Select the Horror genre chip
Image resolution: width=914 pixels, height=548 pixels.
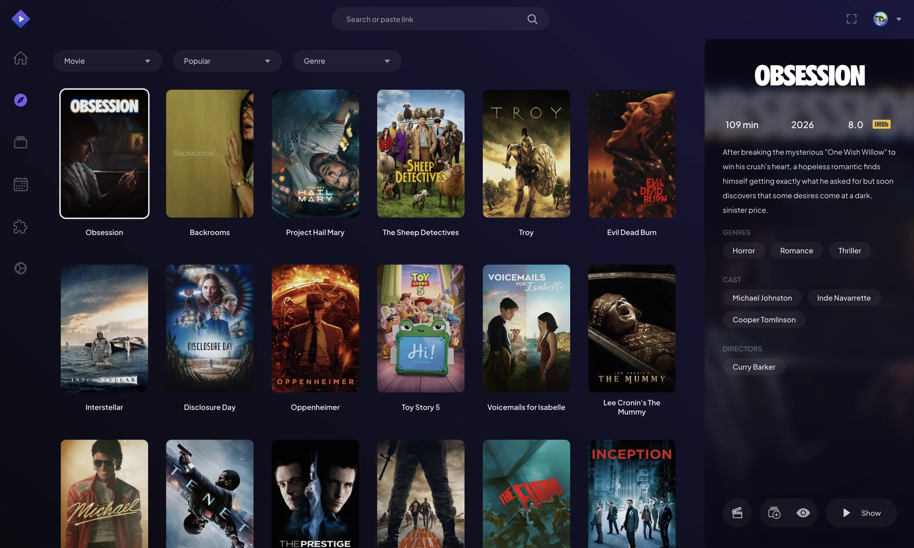[x=744, y=251]
